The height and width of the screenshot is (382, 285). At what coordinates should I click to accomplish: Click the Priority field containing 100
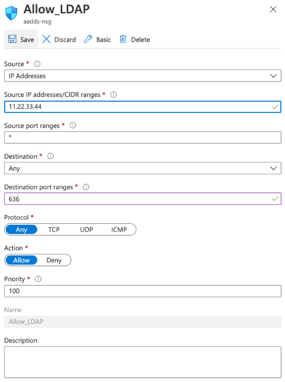142,291
